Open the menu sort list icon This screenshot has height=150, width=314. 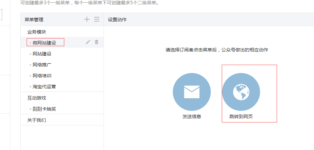[97, 19]
